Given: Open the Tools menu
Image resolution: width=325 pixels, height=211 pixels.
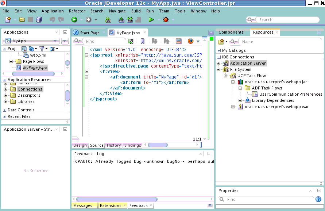Looking at the screenshot, I should [180, 11].
